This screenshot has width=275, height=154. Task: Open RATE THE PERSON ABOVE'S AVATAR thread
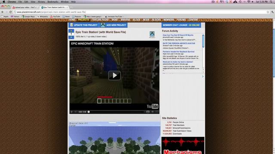(x=179, y=43)
